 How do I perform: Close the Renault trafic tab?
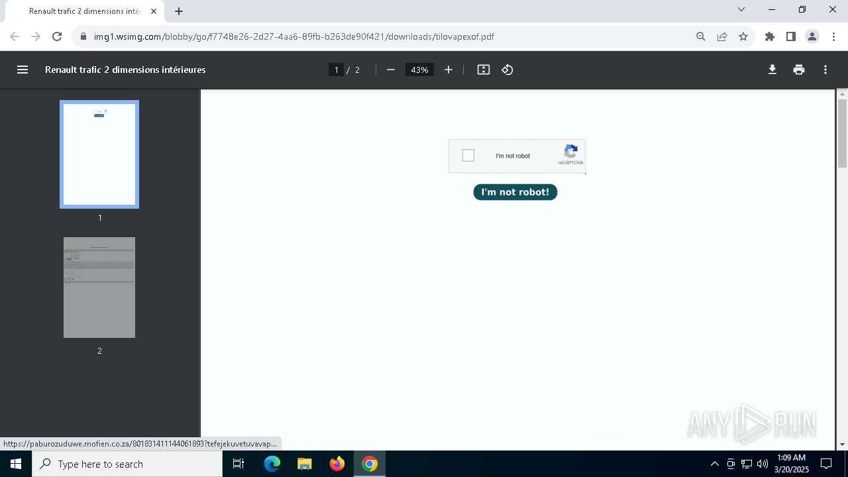coord(154,11)
